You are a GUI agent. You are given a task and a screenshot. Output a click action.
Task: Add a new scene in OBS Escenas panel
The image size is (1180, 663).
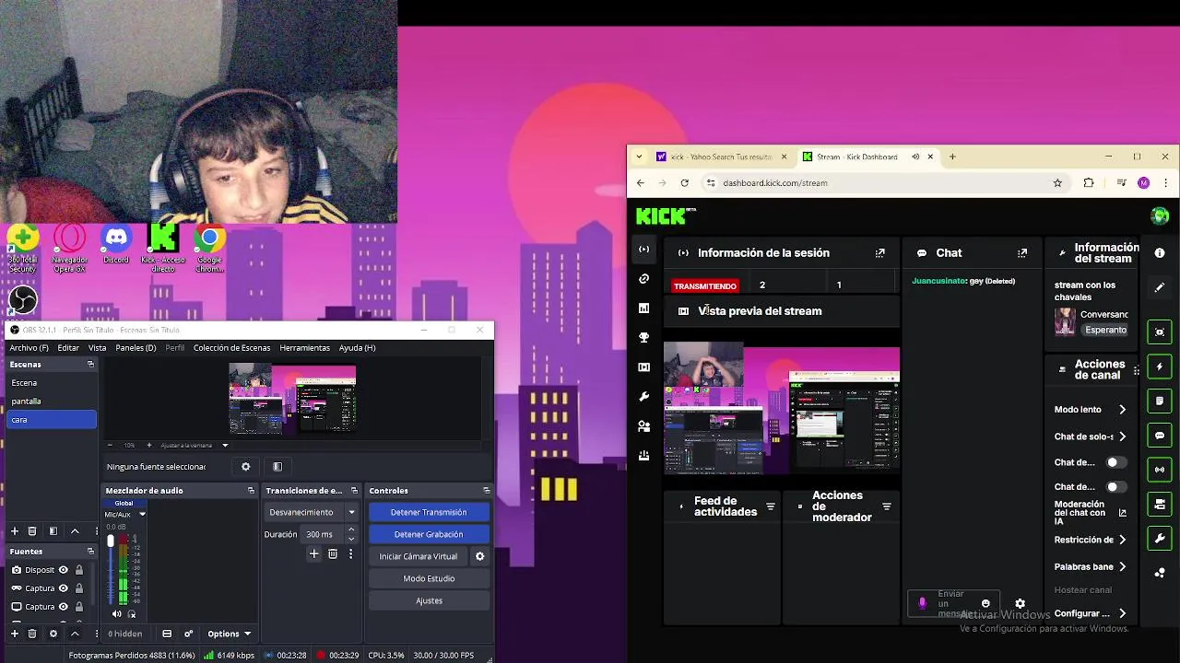(x=14, y=531)
